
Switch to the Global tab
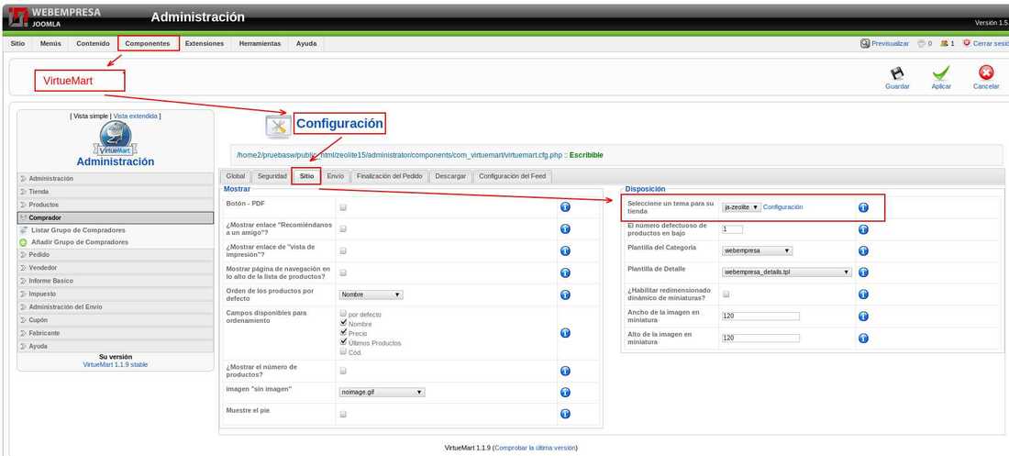click(236, 176)
